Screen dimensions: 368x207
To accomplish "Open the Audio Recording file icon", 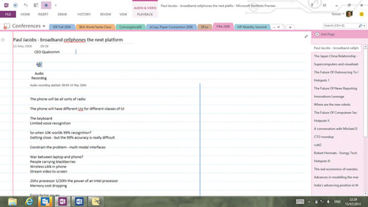I will pos(39,64).
